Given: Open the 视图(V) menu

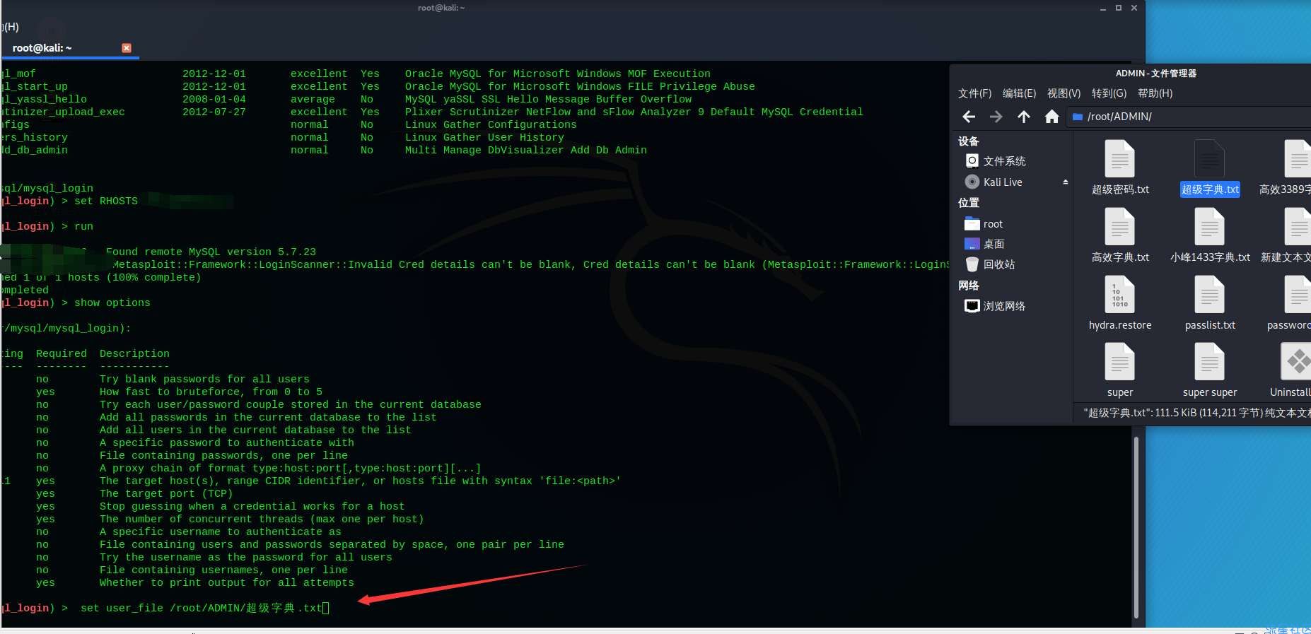Looking at the screenshot, I should pyautogui.click(x=1064, y=93).
